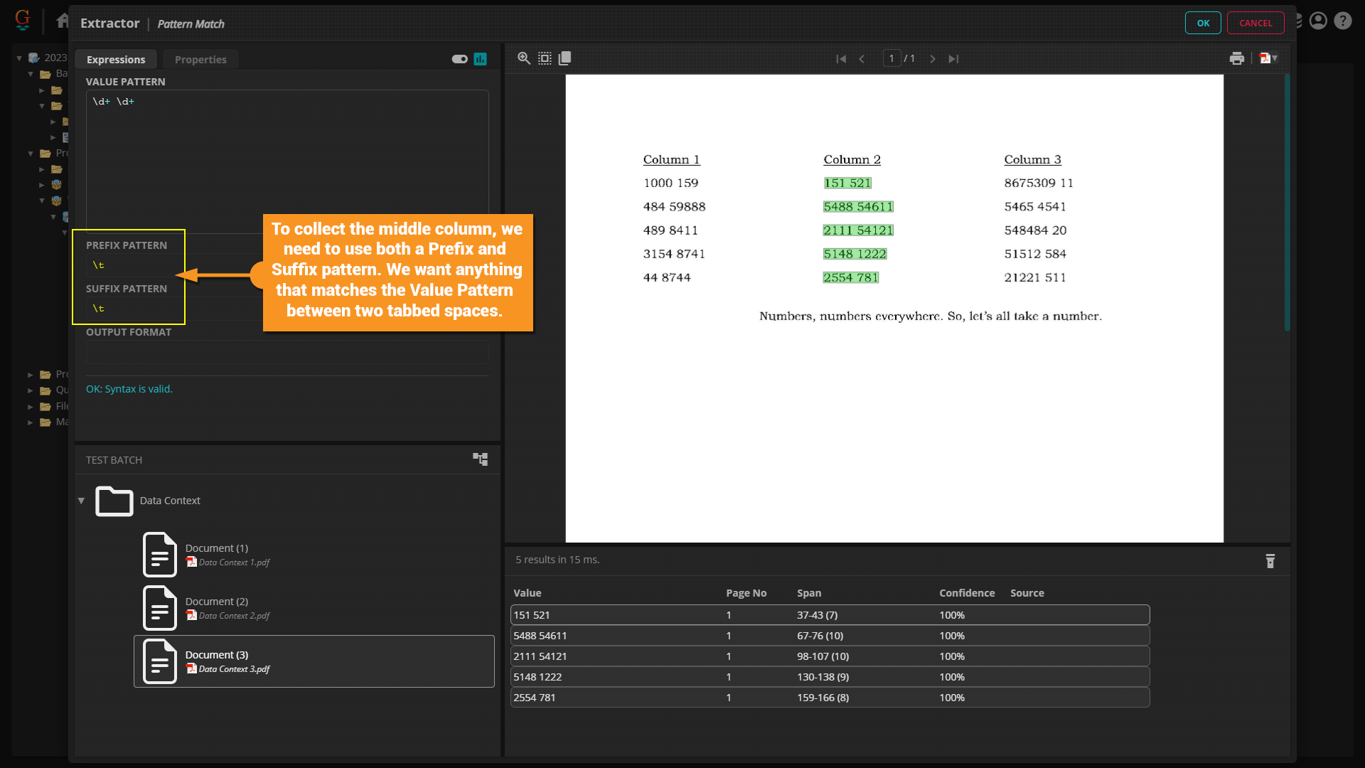Collapse the Data Context folder
Viewport: 1365px width, 768px height.
tap(81, 501)
